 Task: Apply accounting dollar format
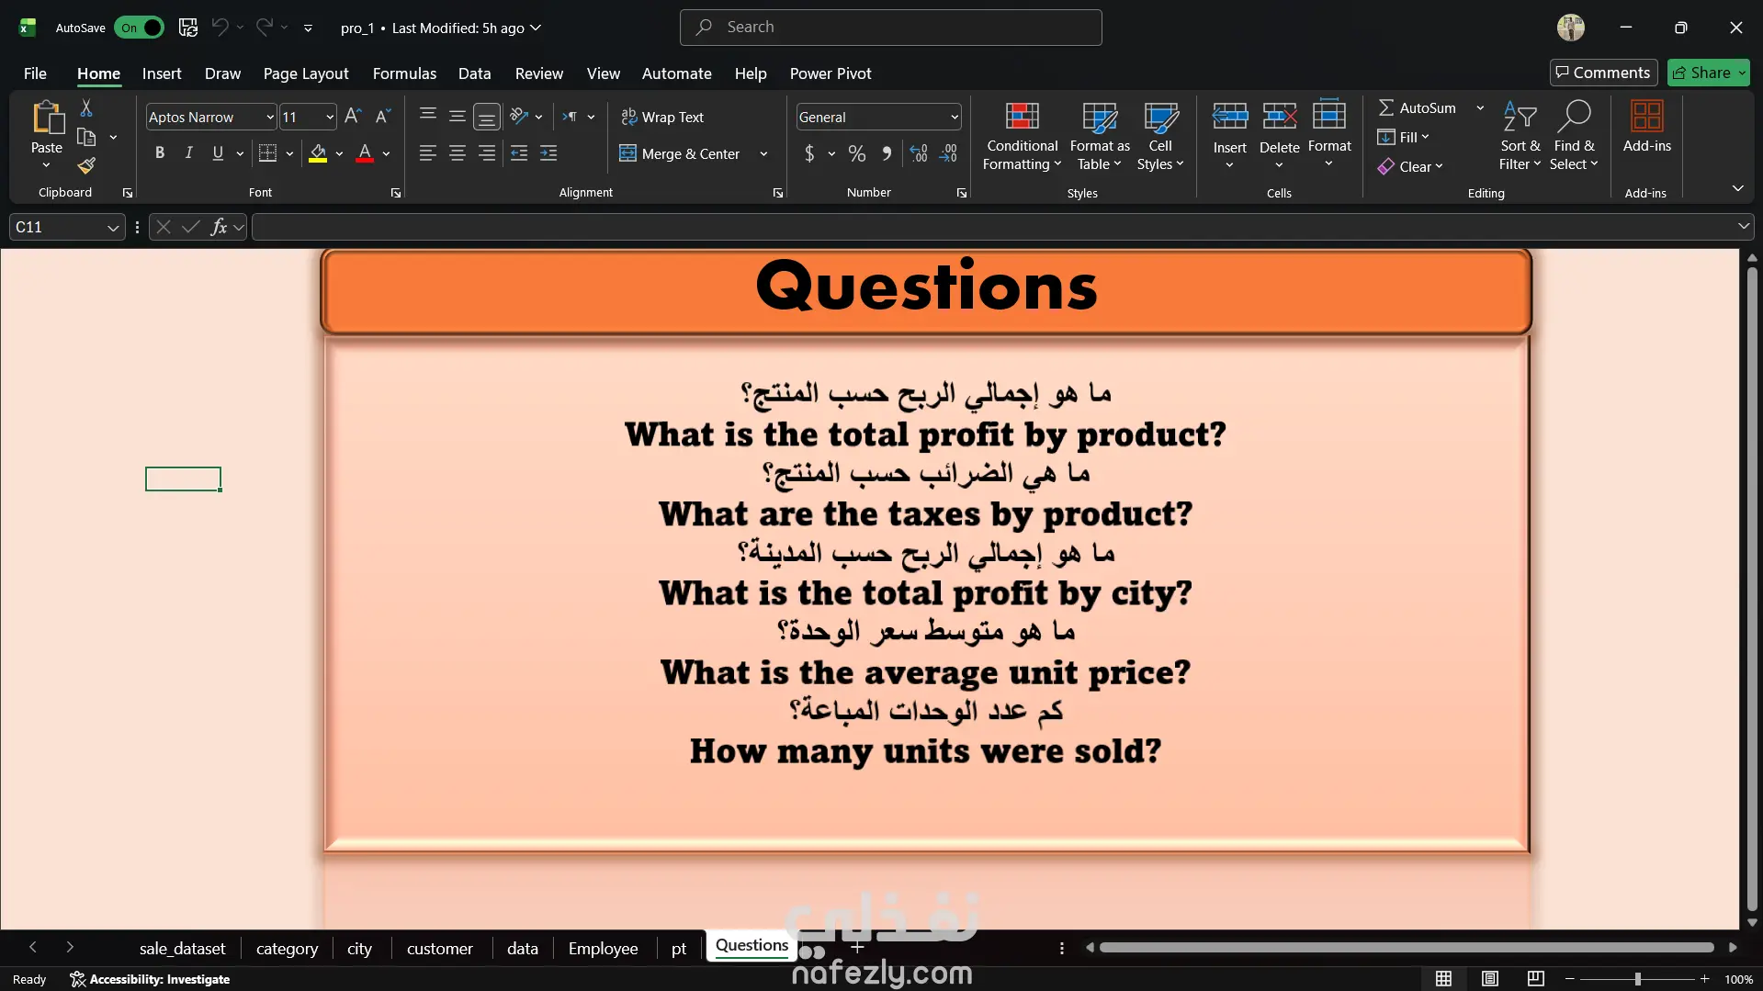[x=809, y=153]
